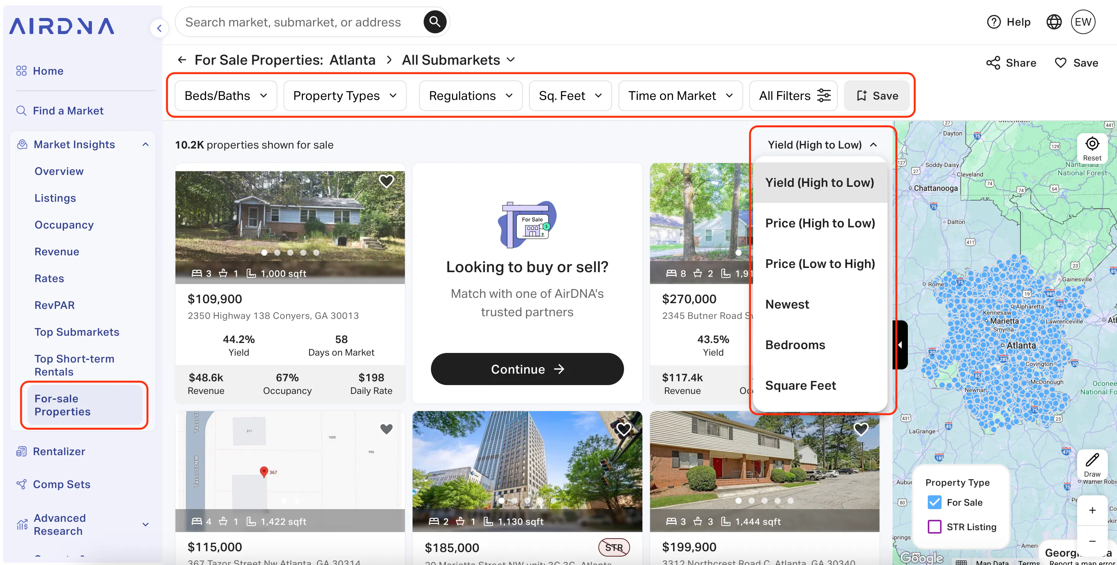Image resolution: width=1117 pixels, height=565 pixels.
Task: Click the All Filters sliders icon
Action: [824, 95]
